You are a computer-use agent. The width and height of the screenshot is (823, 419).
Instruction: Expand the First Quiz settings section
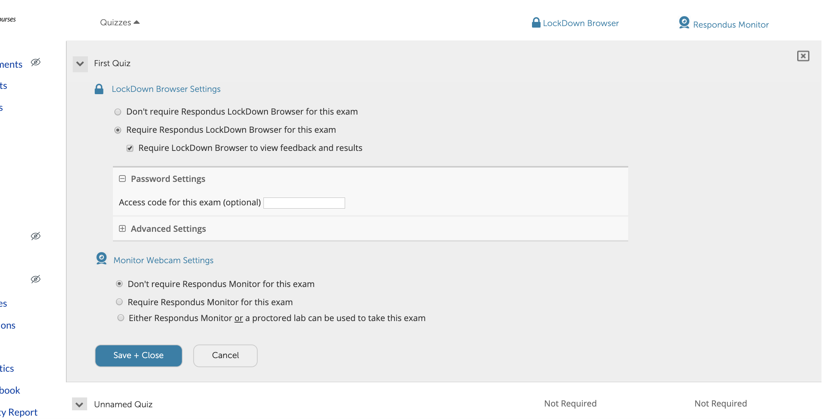(80, 63)
